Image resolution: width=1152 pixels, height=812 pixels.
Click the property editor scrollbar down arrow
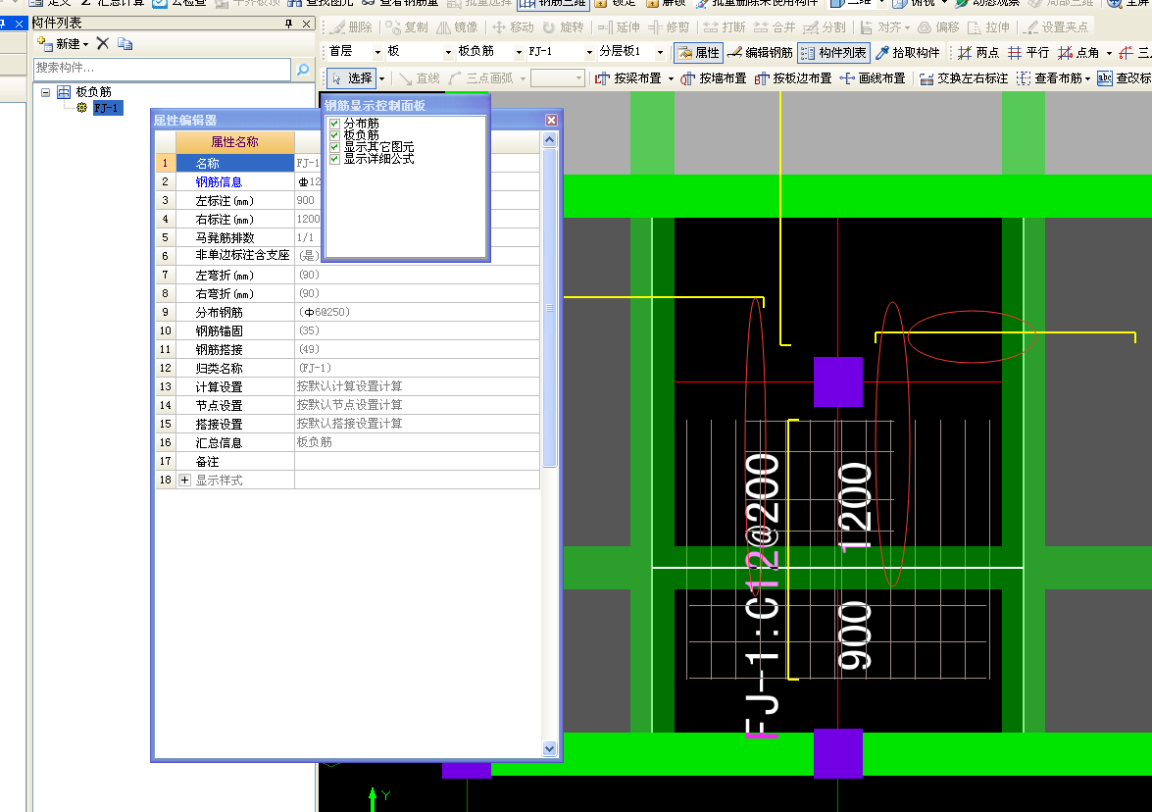[x=550, y=749]
